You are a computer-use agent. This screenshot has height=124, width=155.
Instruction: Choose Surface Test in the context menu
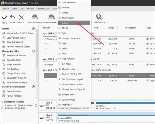pyautogui.click(x=74, y=95)
